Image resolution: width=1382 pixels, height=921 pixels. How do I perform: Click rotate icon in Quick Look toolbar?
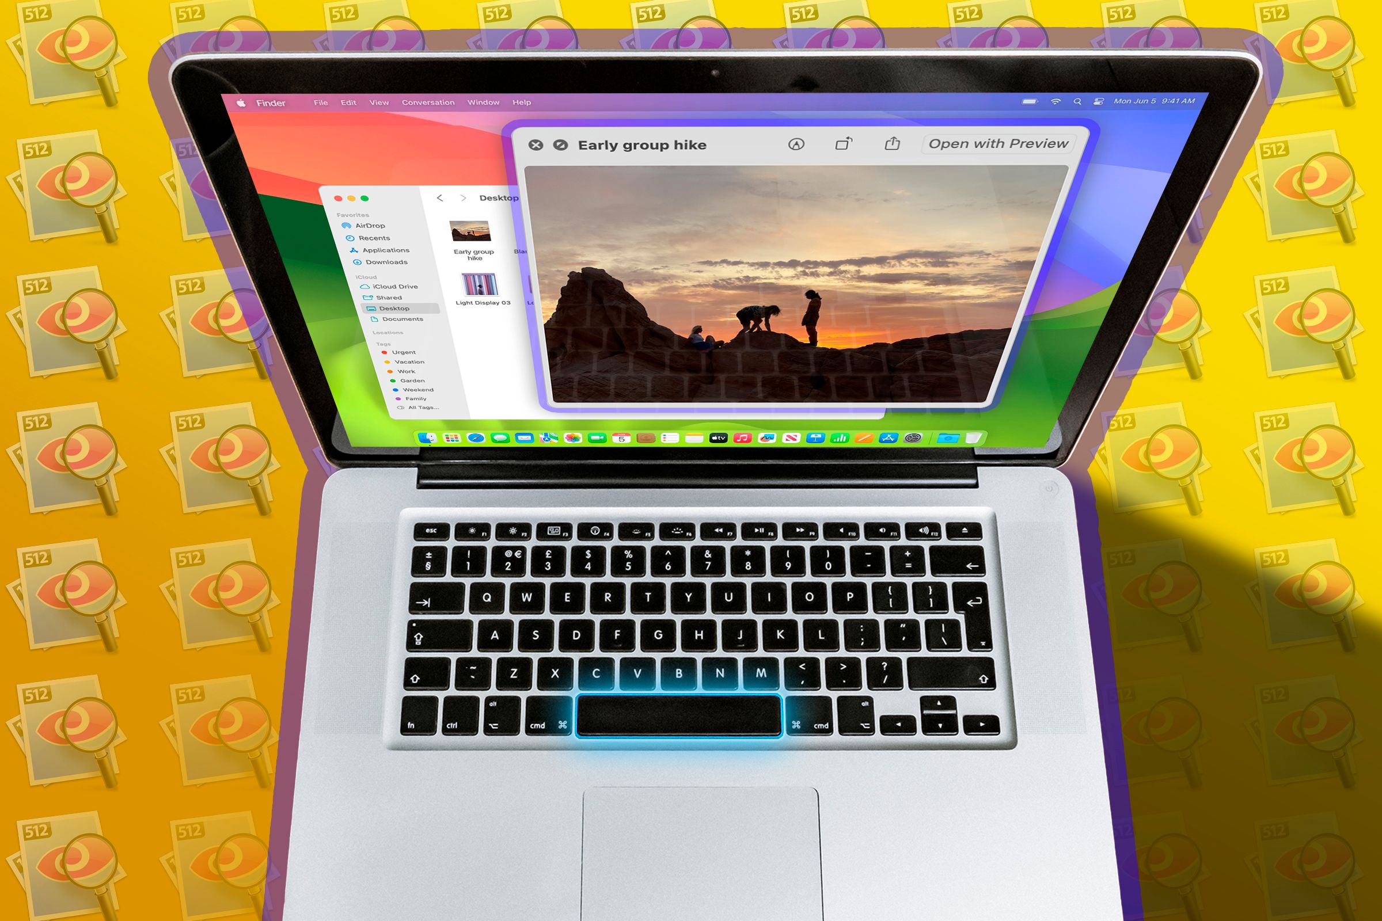click(x=842, y=144)
